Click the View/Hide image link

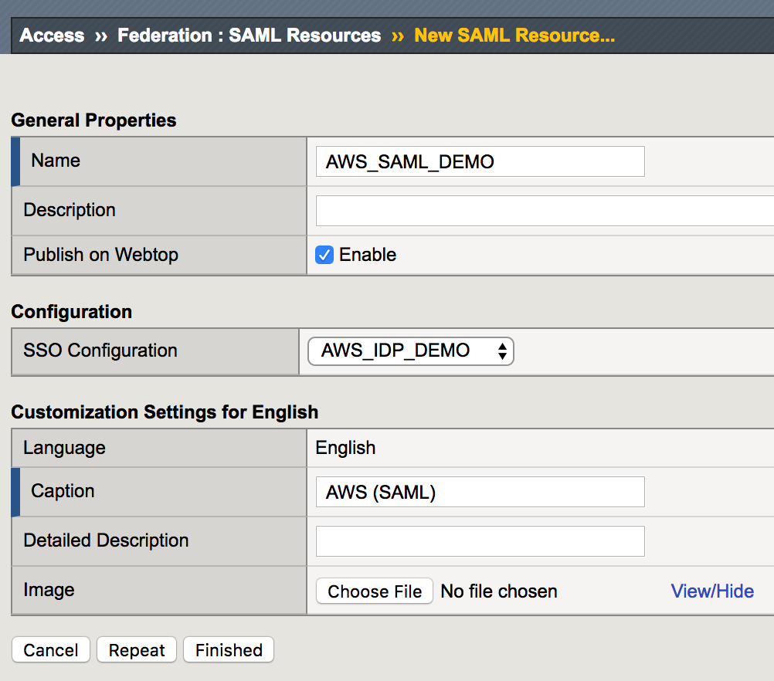[x=712, y=591]
